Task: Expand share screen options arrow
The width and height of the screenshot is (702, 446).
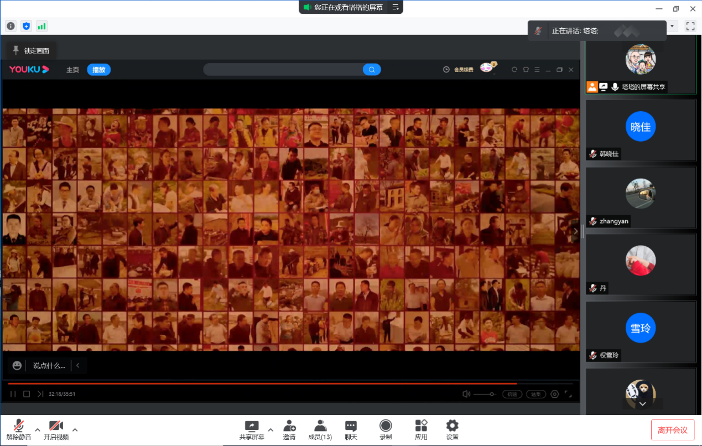Action: coord(271,429)
